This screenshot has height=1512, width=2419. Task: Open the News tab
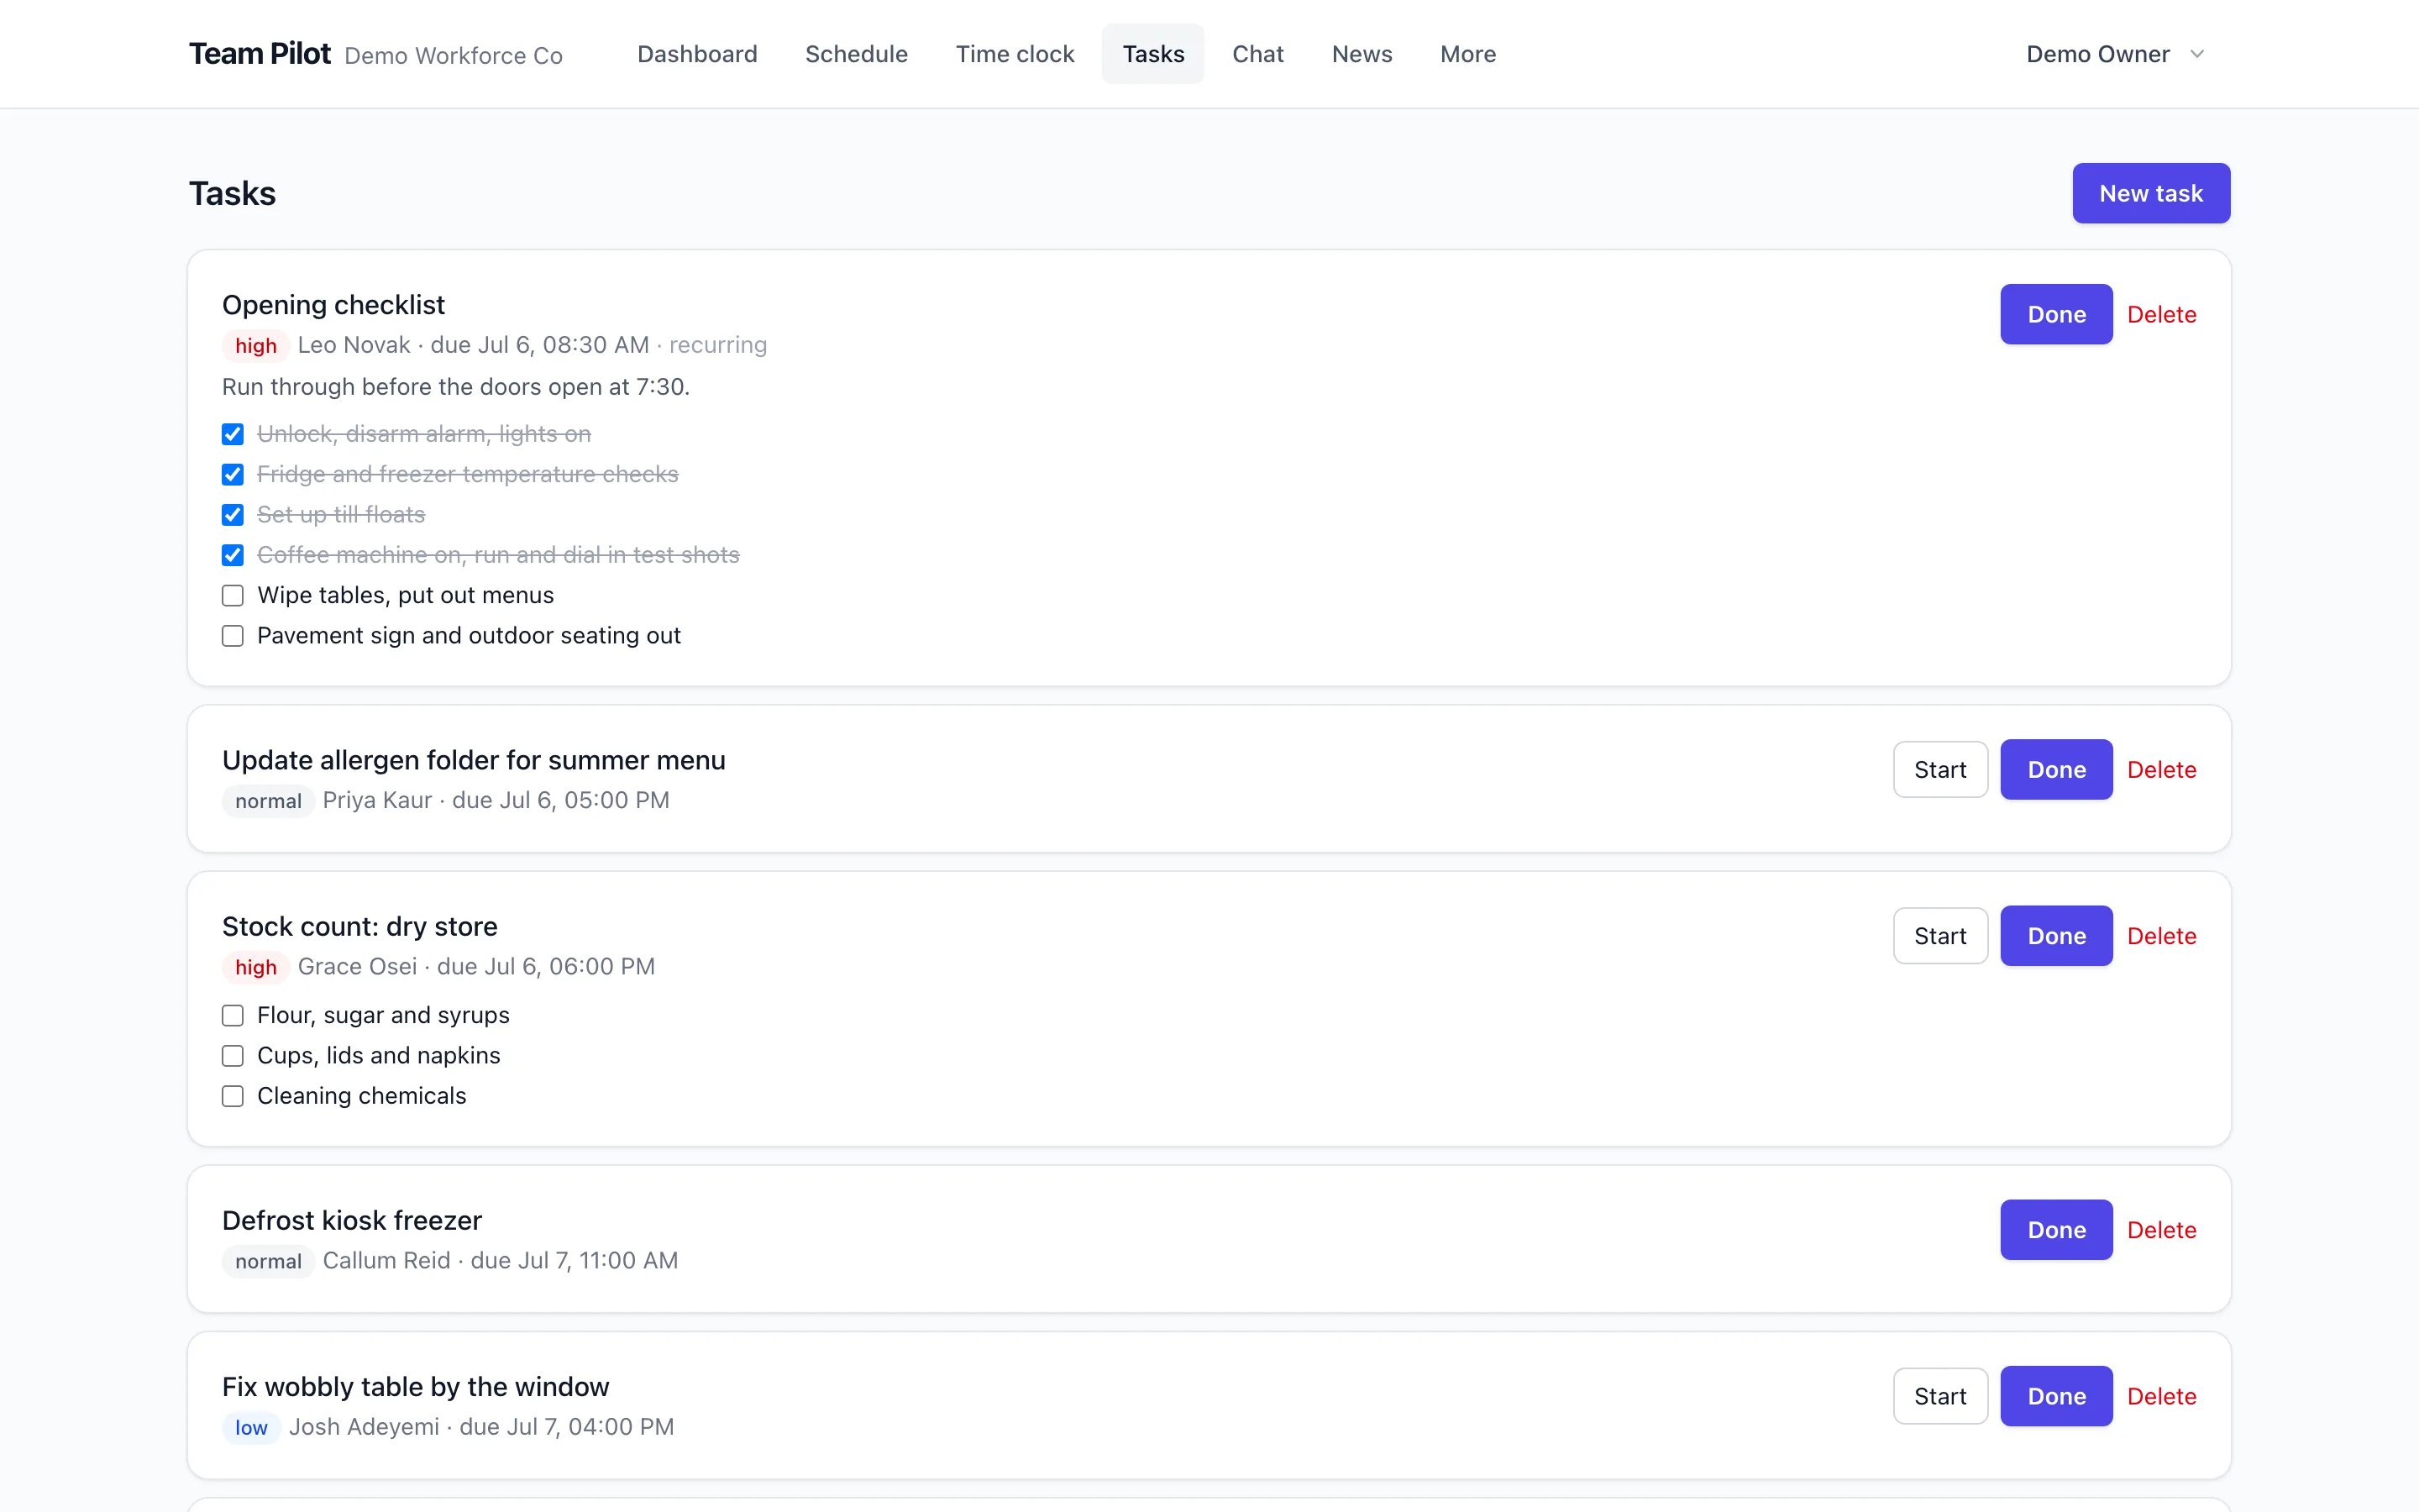pos(1362,54)
